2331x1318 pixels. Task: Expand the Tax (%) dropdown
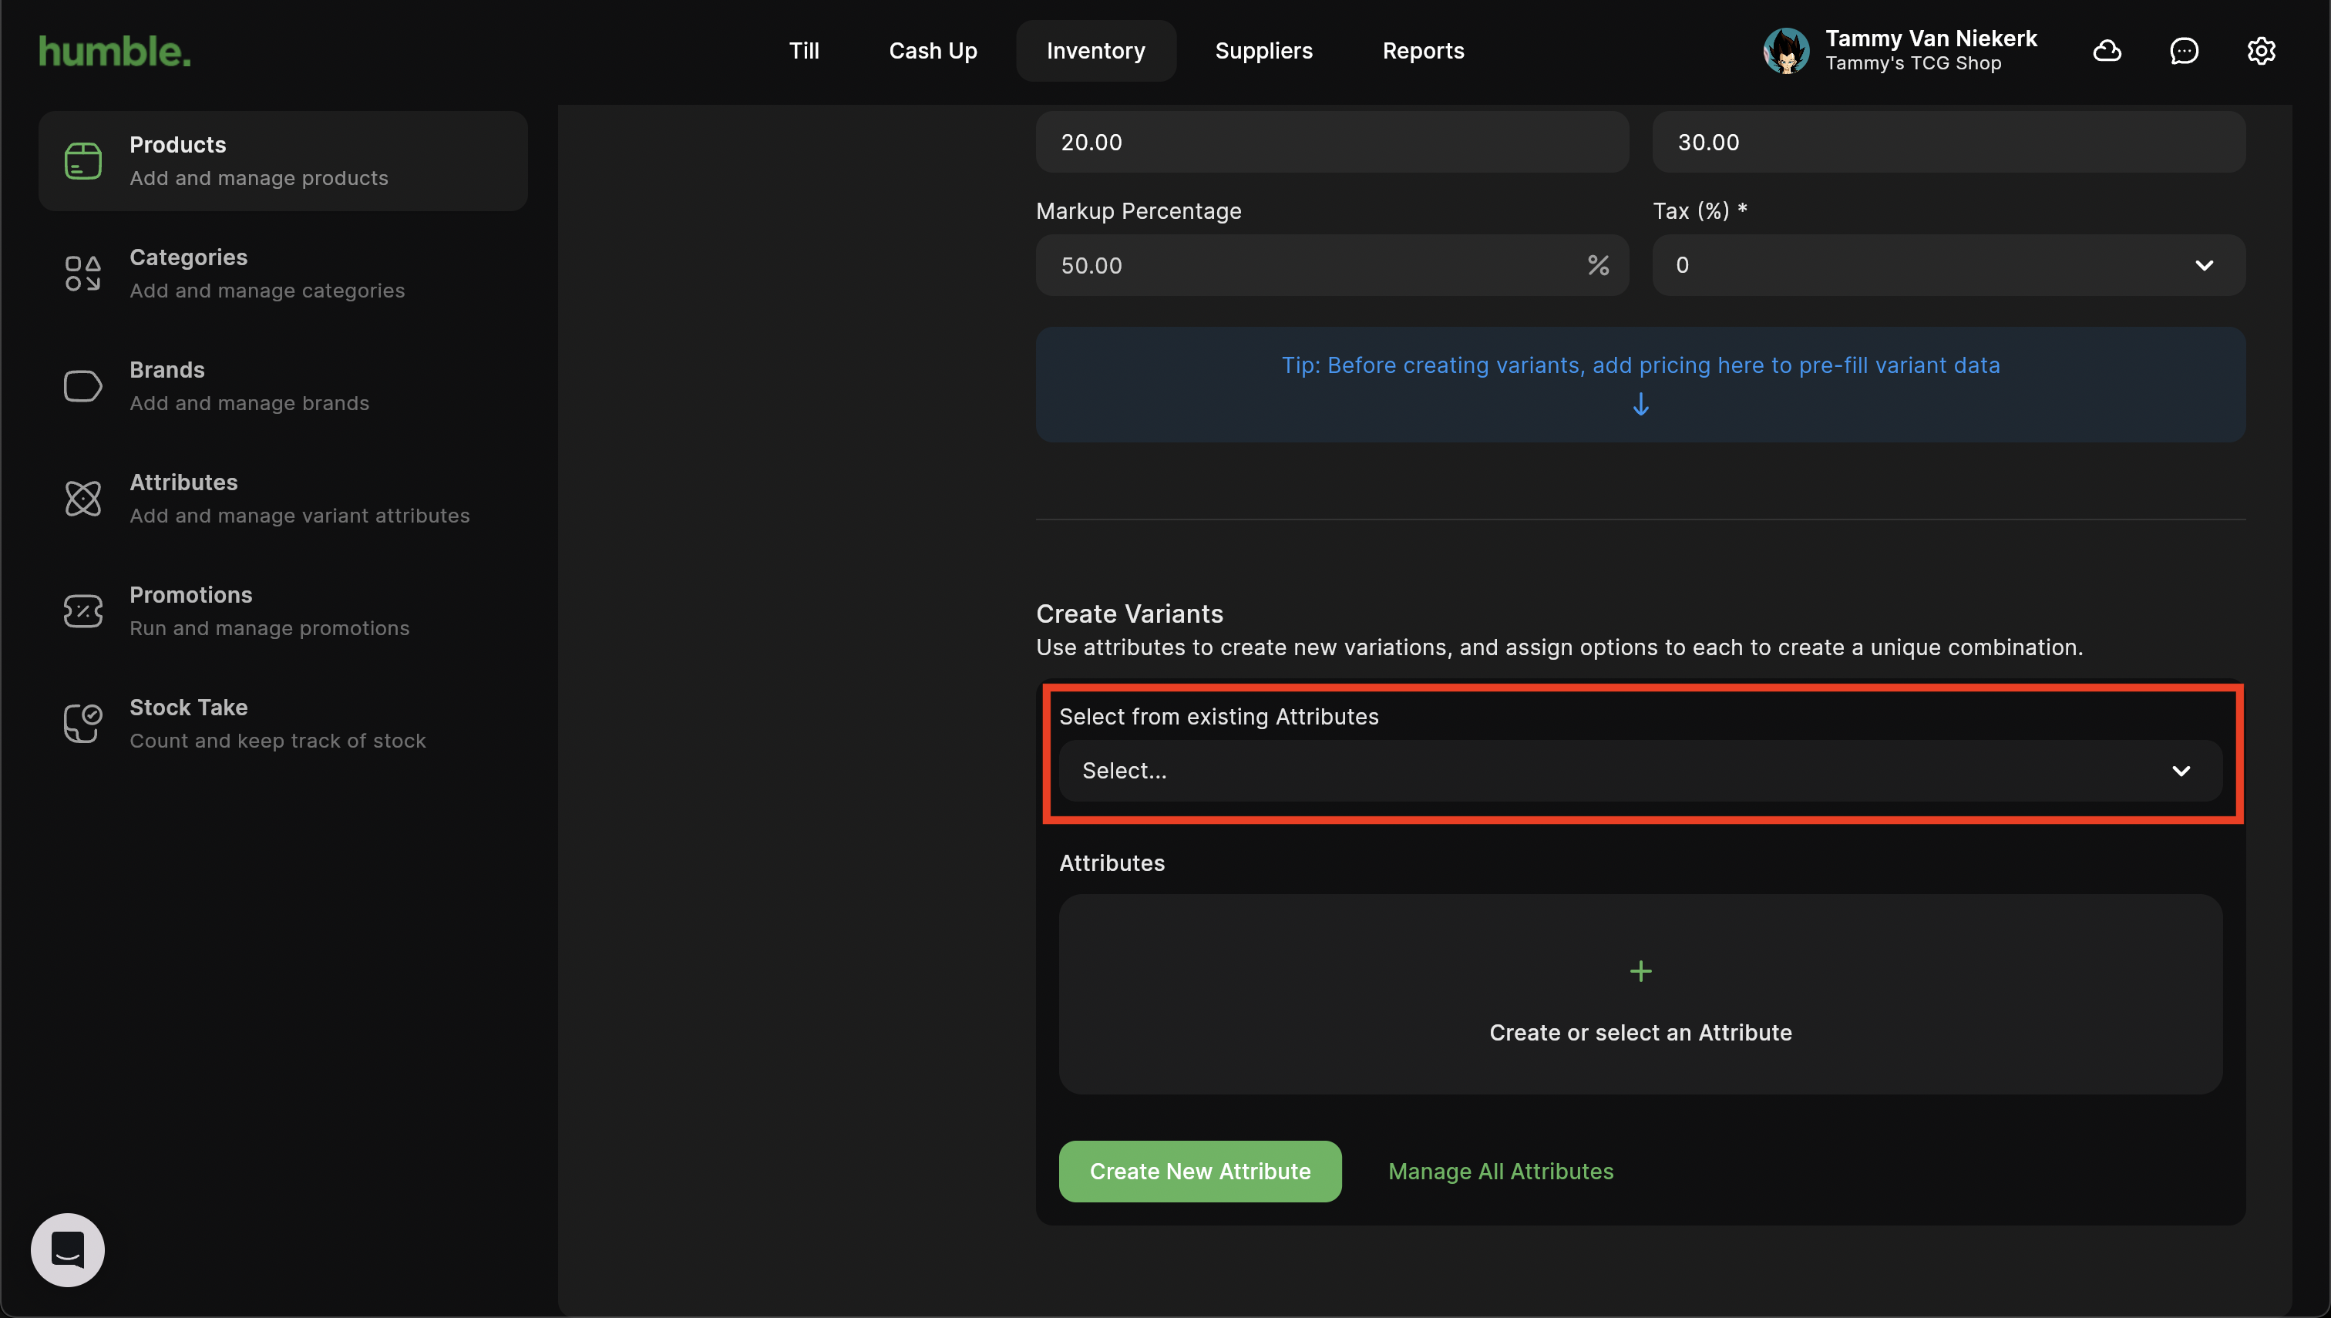(1948, 265)
